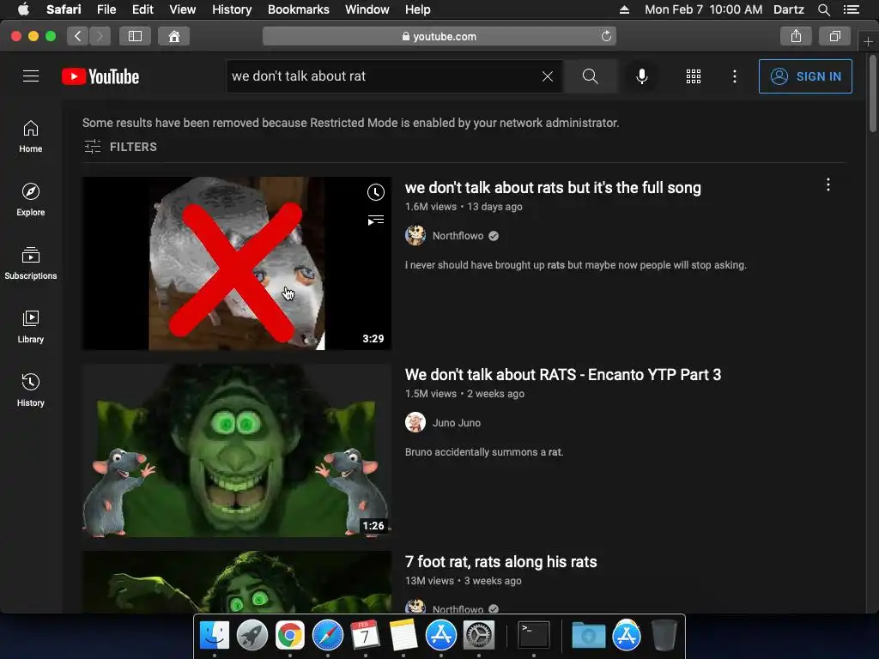Screen dimensions: 879x659
Task: Open Spotlight search in menu bar
Action: tap(823, 9)
